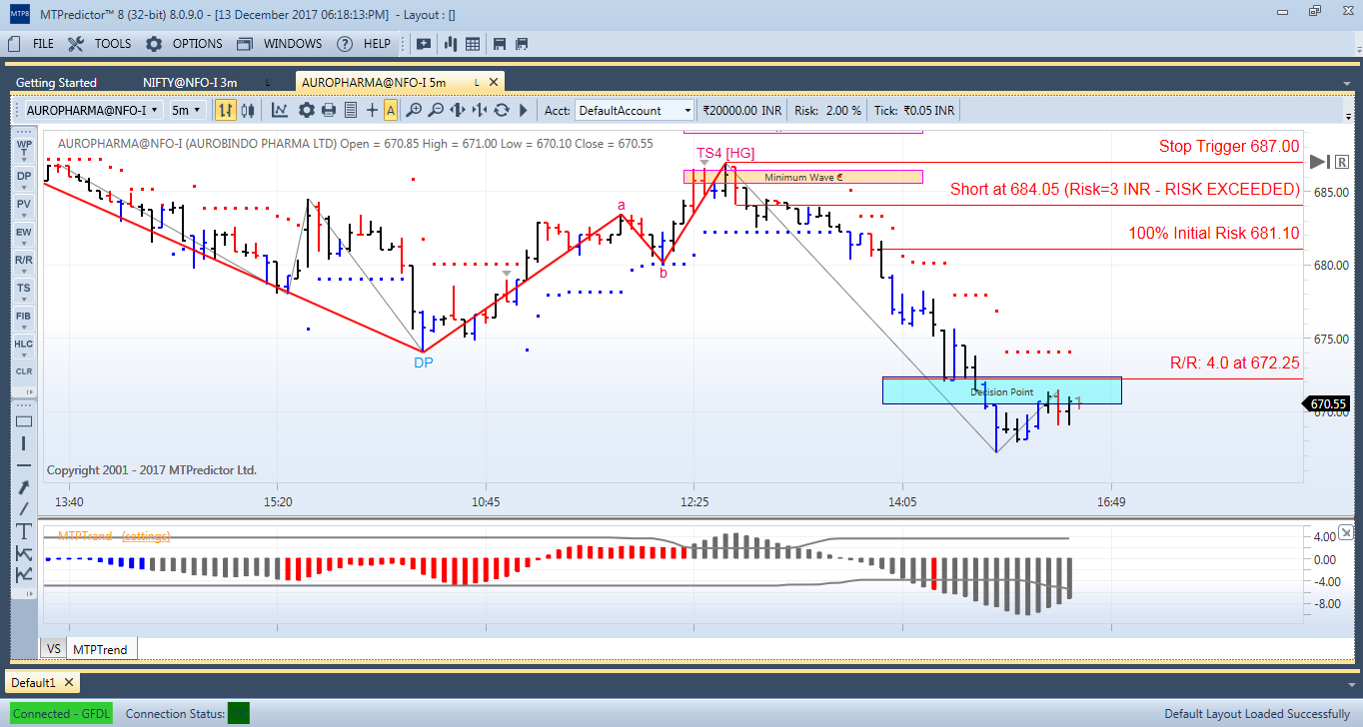This screenshot has height=727, width=1363.
Task: Close the Default1 layout tab
Action: point(69,683)
